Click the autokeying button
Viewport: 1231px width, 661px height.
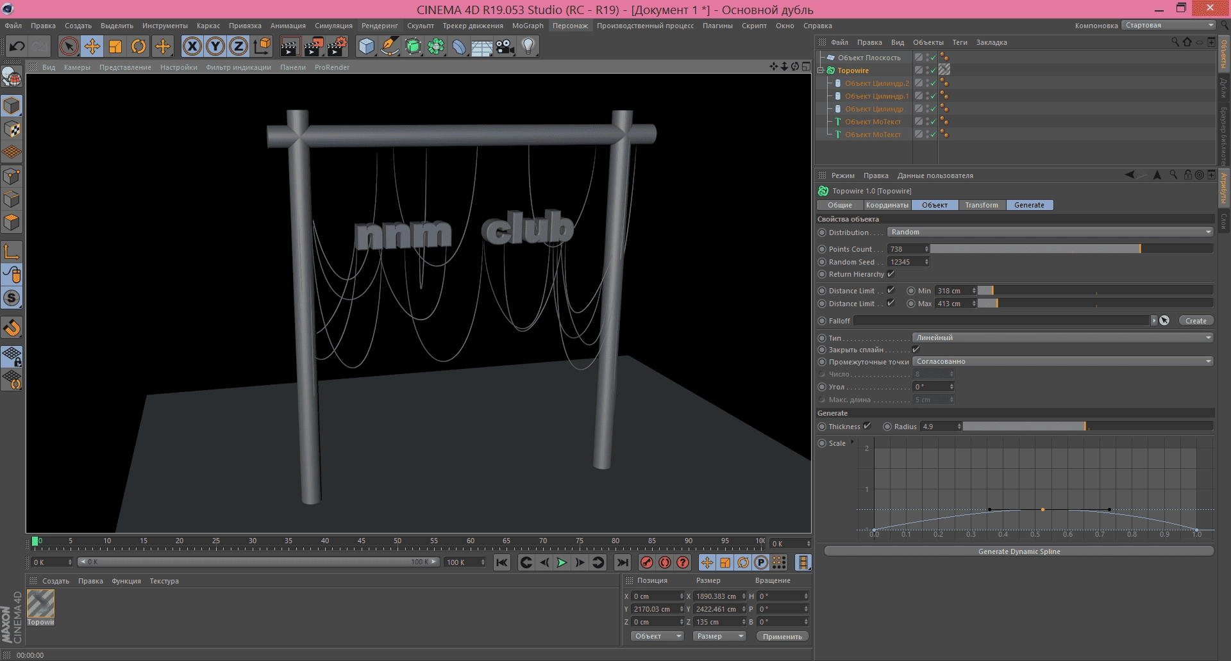click(x=665, y=562)
